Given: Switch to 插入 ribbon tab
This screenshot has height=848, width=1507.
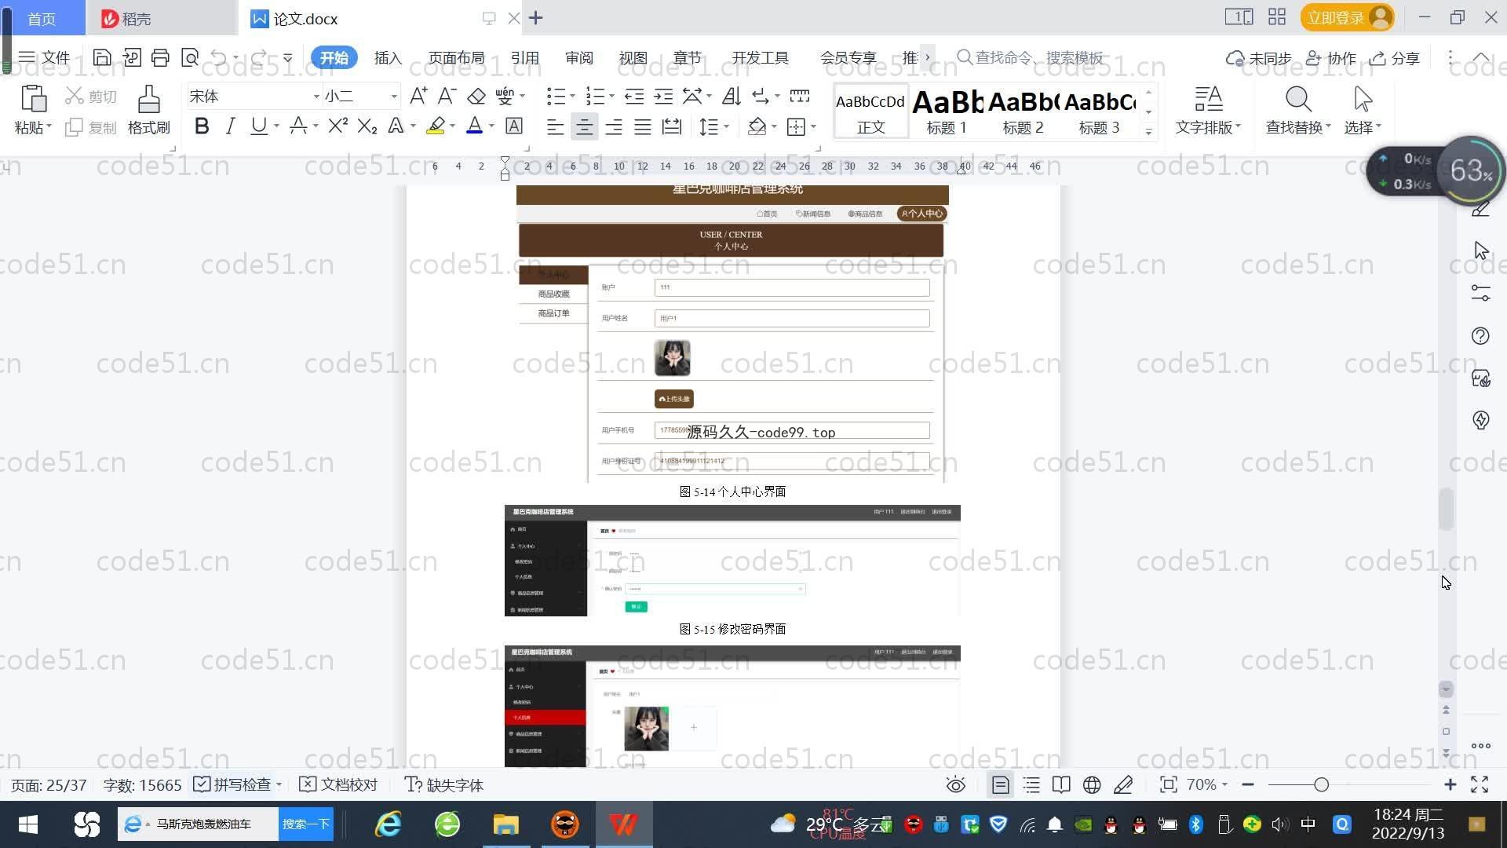Looking at the screenshot, I should (x=388, y=57).
